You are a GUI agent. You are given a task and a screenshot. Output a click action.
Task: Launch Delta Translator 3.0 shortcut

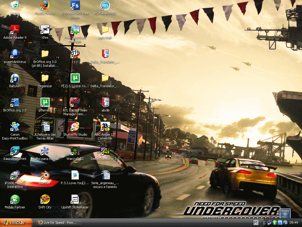click(105, 150)
